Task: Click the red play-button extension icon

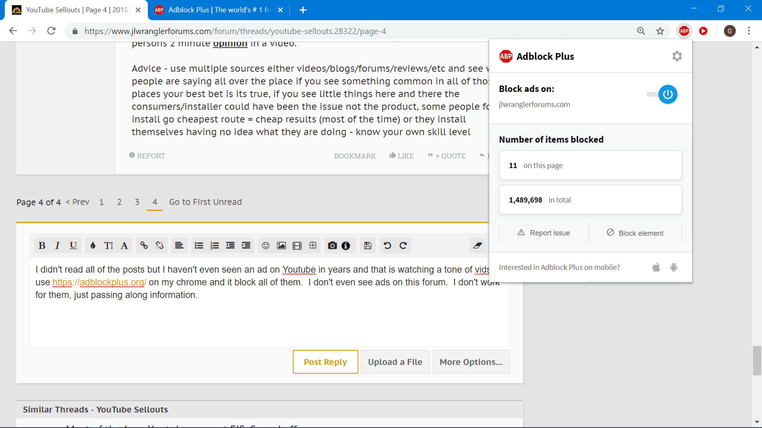Action: (x=703, y=31)
